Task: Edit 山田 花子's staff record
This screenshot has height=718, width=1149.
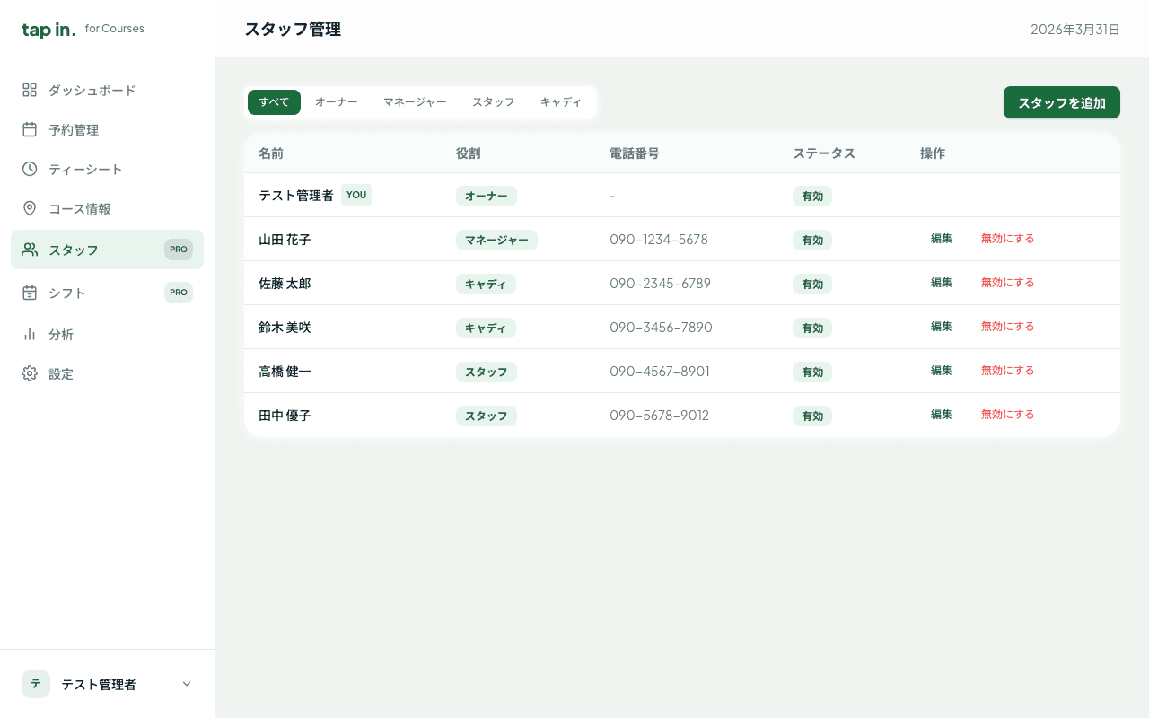Action: 941,239
